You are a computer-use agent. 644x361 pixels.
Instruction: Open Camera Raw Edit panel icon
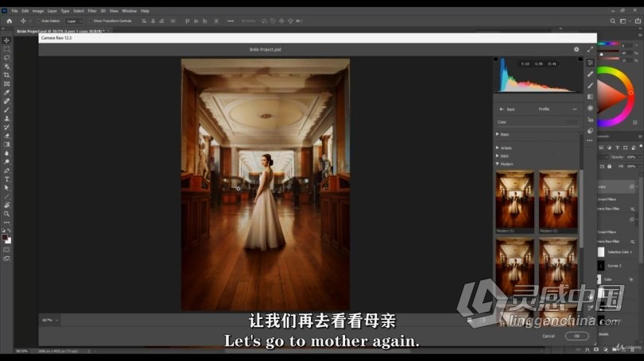click(590, 63)
